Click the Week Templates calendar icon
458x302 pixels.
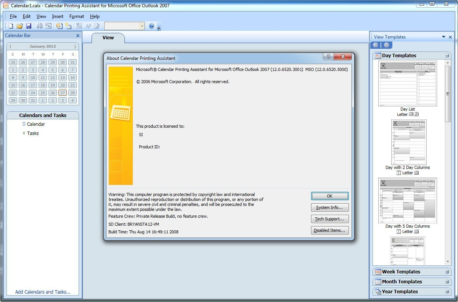[378, 272]
